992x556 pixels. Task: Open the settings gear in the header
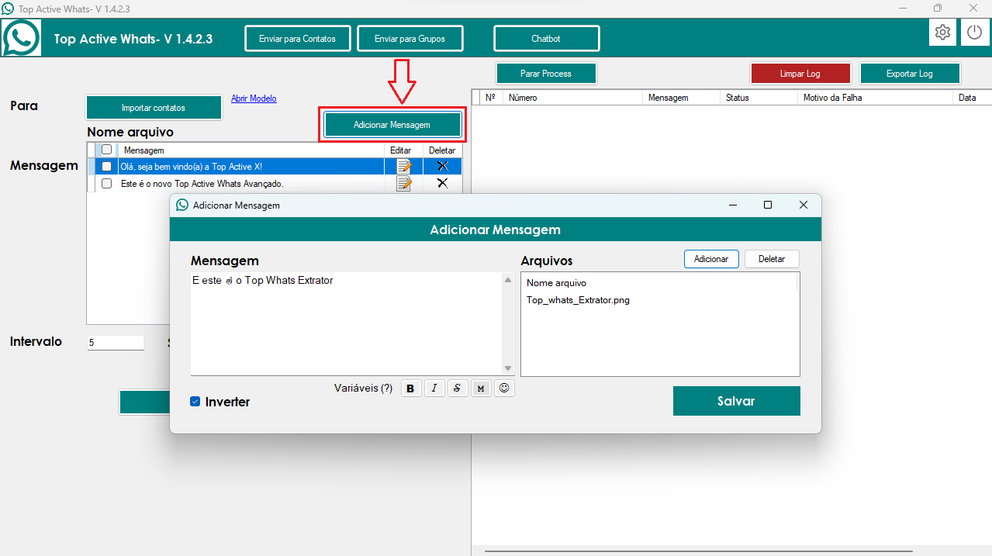(942, 33)
